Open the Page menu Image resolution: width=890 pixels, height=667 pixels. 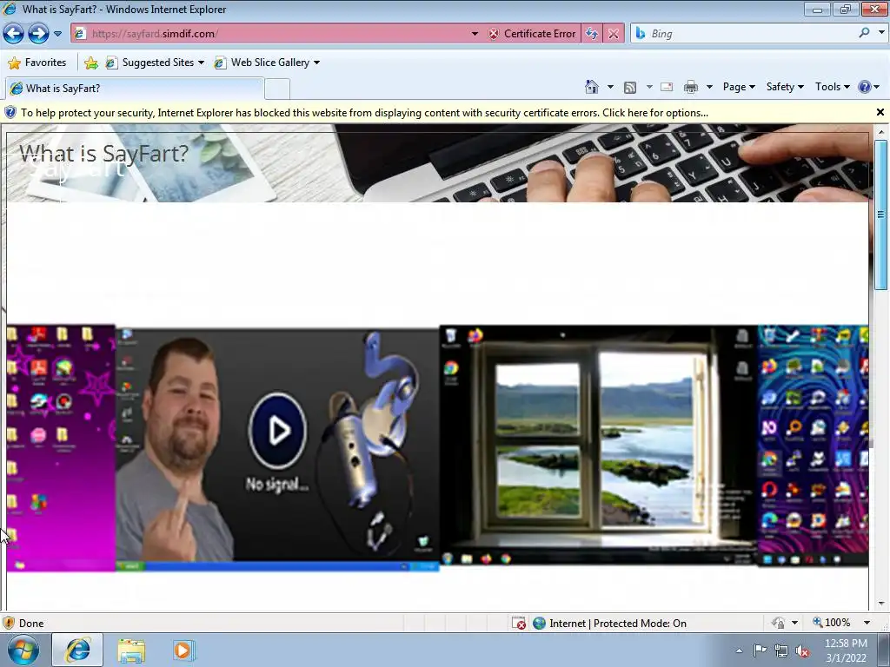coord(739,87)
